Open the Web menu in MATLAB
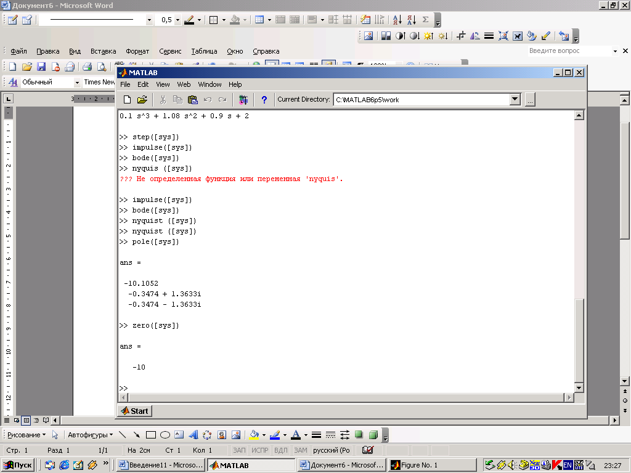The image size is (631, 473). (184, 84)
